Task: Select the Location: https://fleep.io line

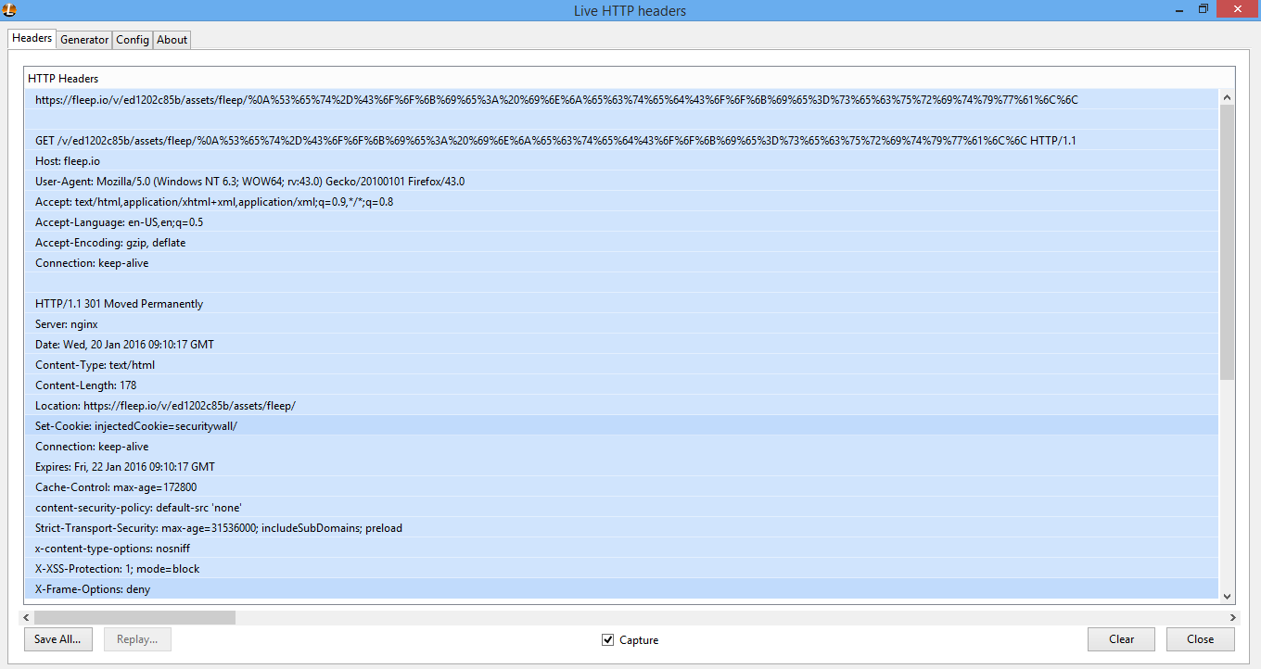Action: (x=621, y=406)
